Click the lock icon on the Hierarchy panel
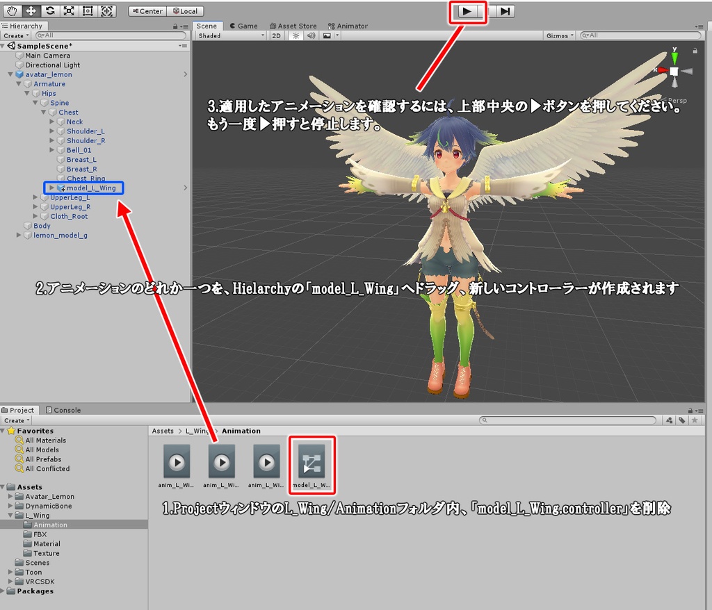712x610 pixels. click(x=175, y=26)
